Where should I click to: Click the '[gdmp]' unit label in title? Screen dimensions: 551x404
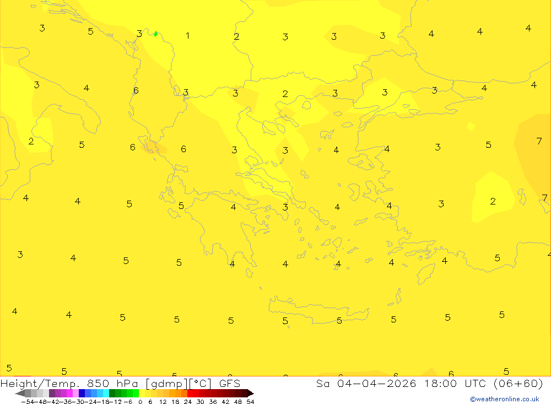[x=167, y=383]
